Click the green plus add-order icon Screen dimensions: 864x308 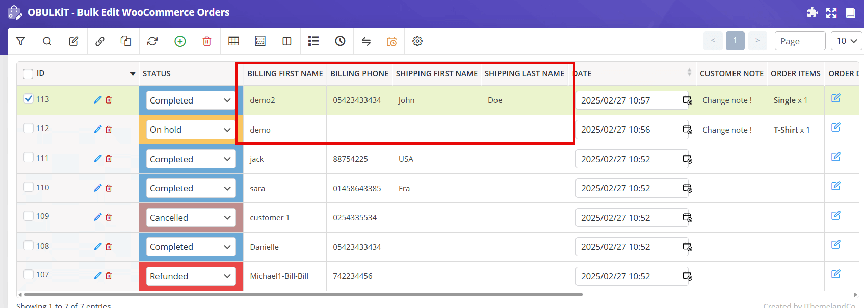pos(180,41)
